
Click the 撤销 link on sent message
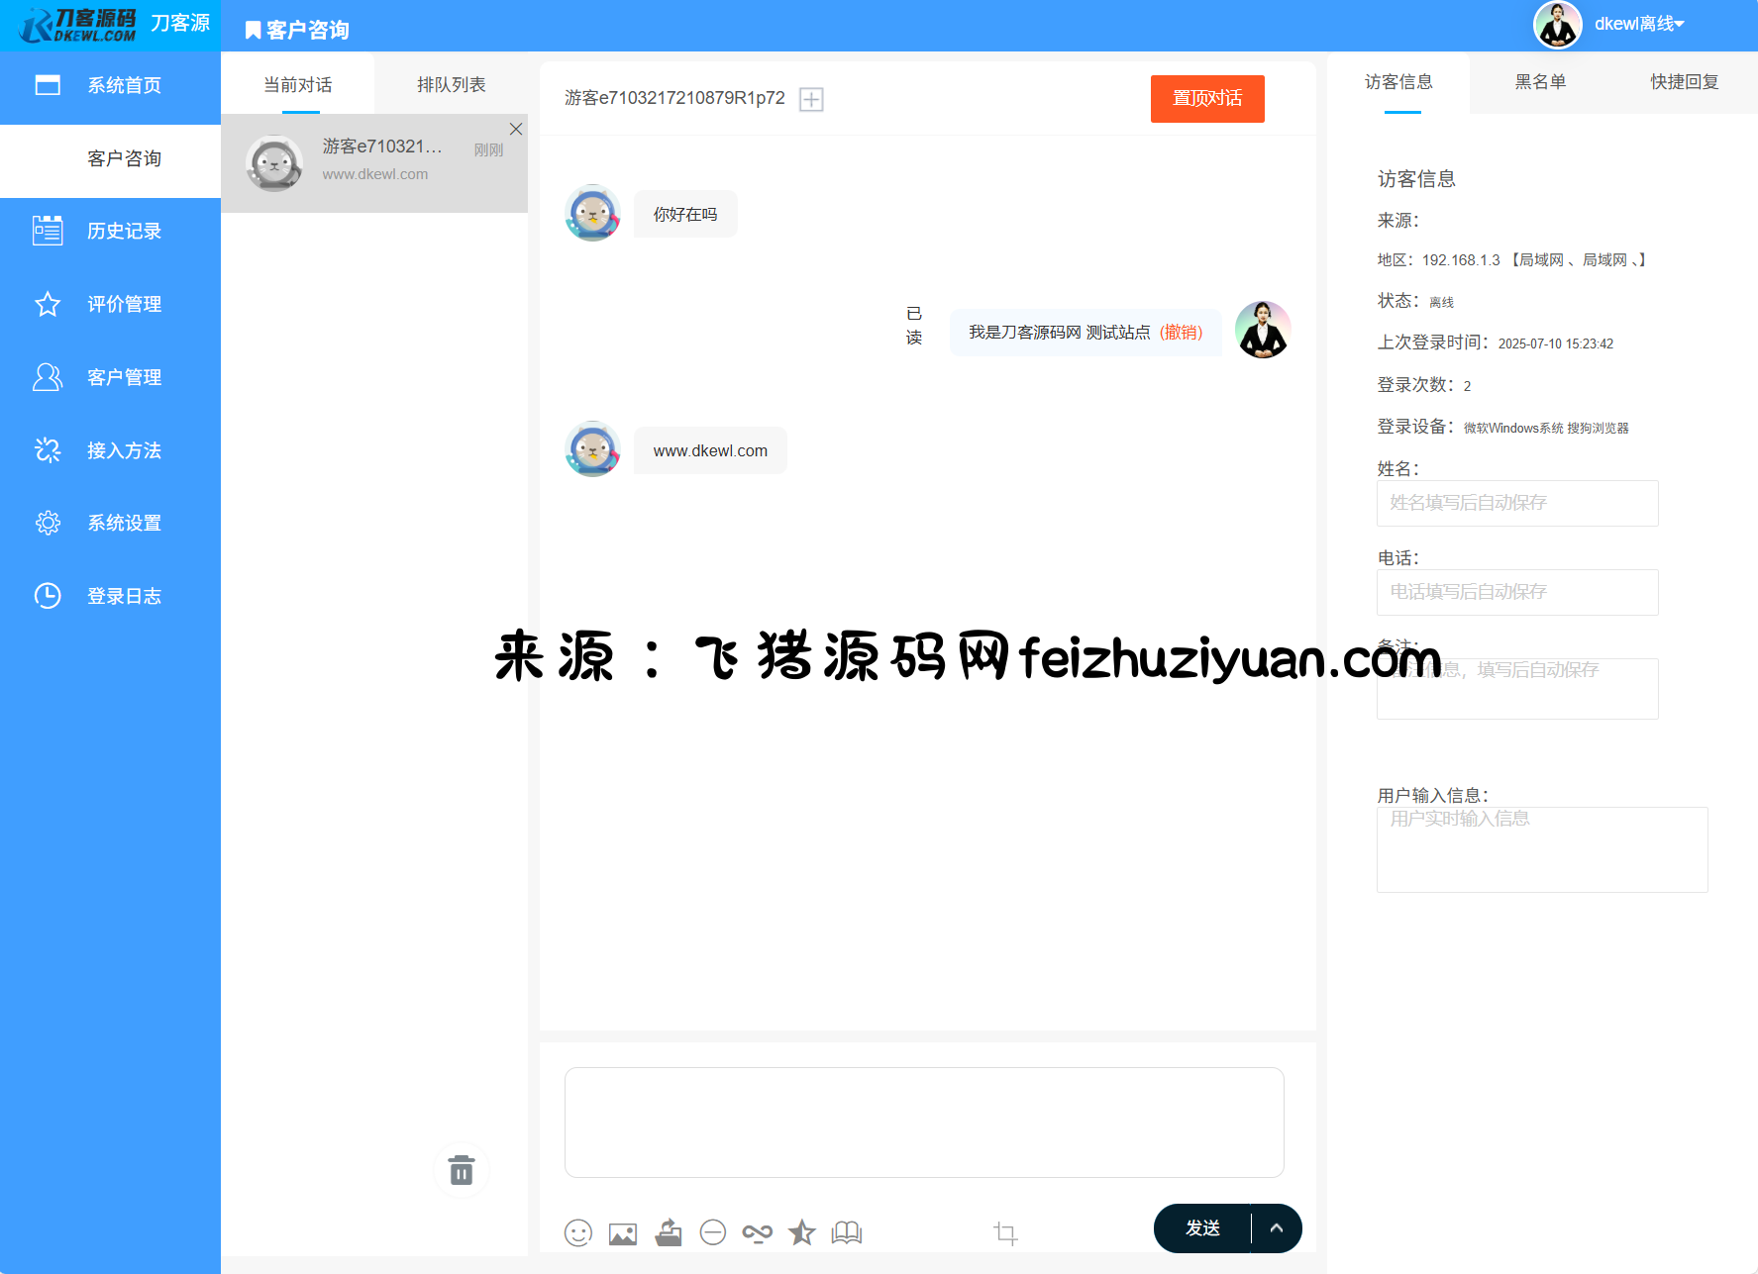(1181, 333)
